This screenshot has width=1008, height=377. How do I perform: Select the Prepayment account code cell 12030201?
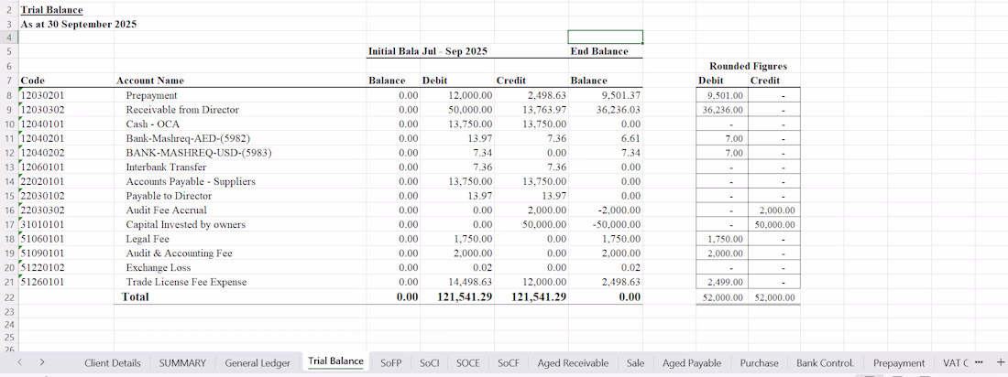[x=67, y=95]
